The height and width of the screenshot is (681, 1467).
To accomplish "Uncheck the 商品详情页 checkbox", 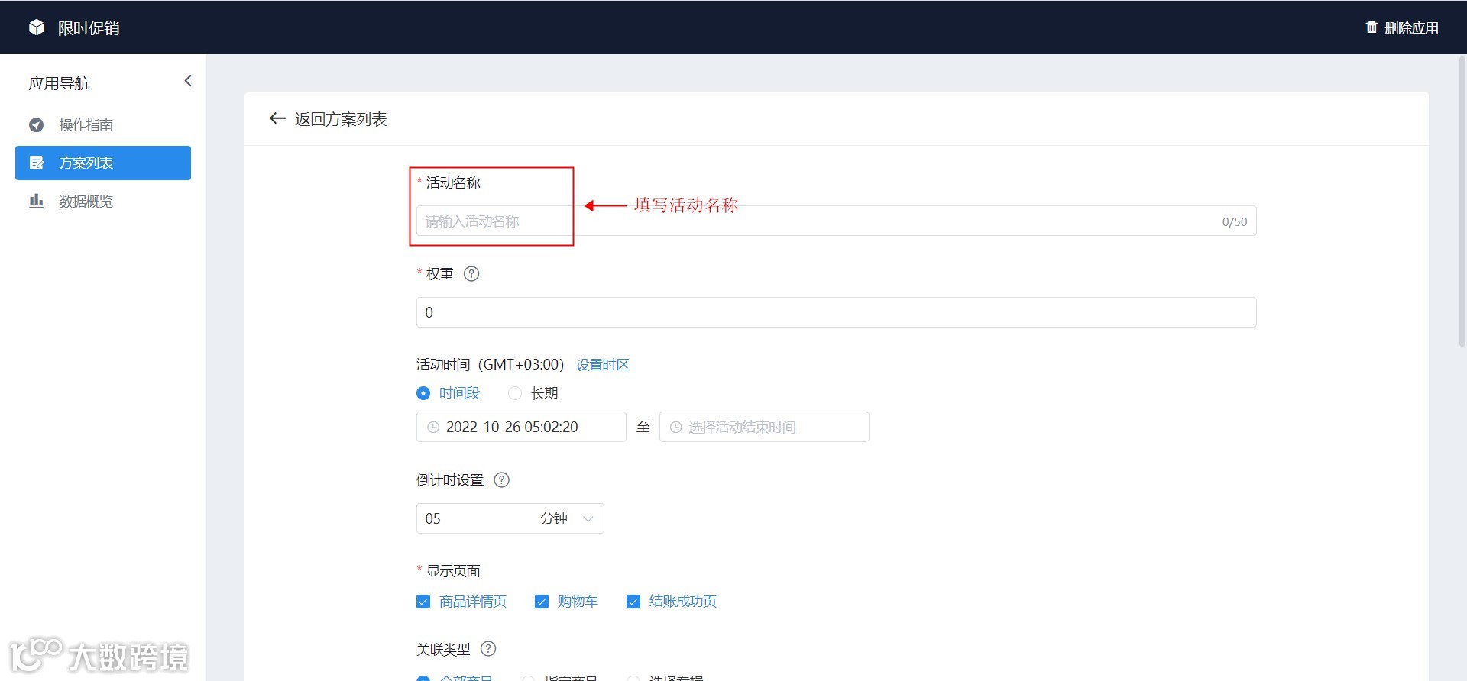I will pyautogui.click(x=423, y=602).
